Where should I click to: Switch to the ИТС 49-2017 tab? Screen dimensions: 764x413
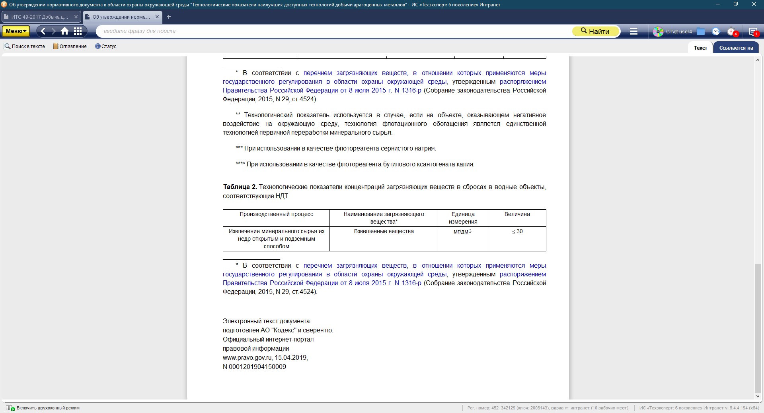(x=39, y=17)
